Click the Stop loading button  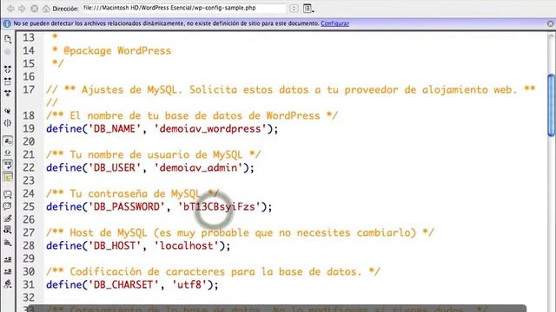tap(34, 9)
